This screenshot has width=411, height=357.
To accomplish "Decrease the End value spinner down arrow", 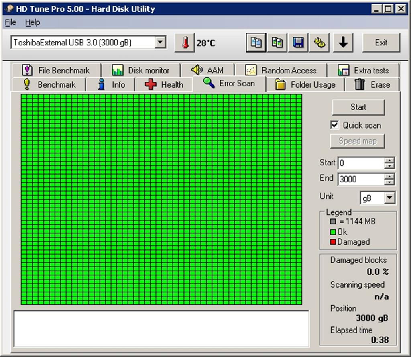I will [389, 182].
